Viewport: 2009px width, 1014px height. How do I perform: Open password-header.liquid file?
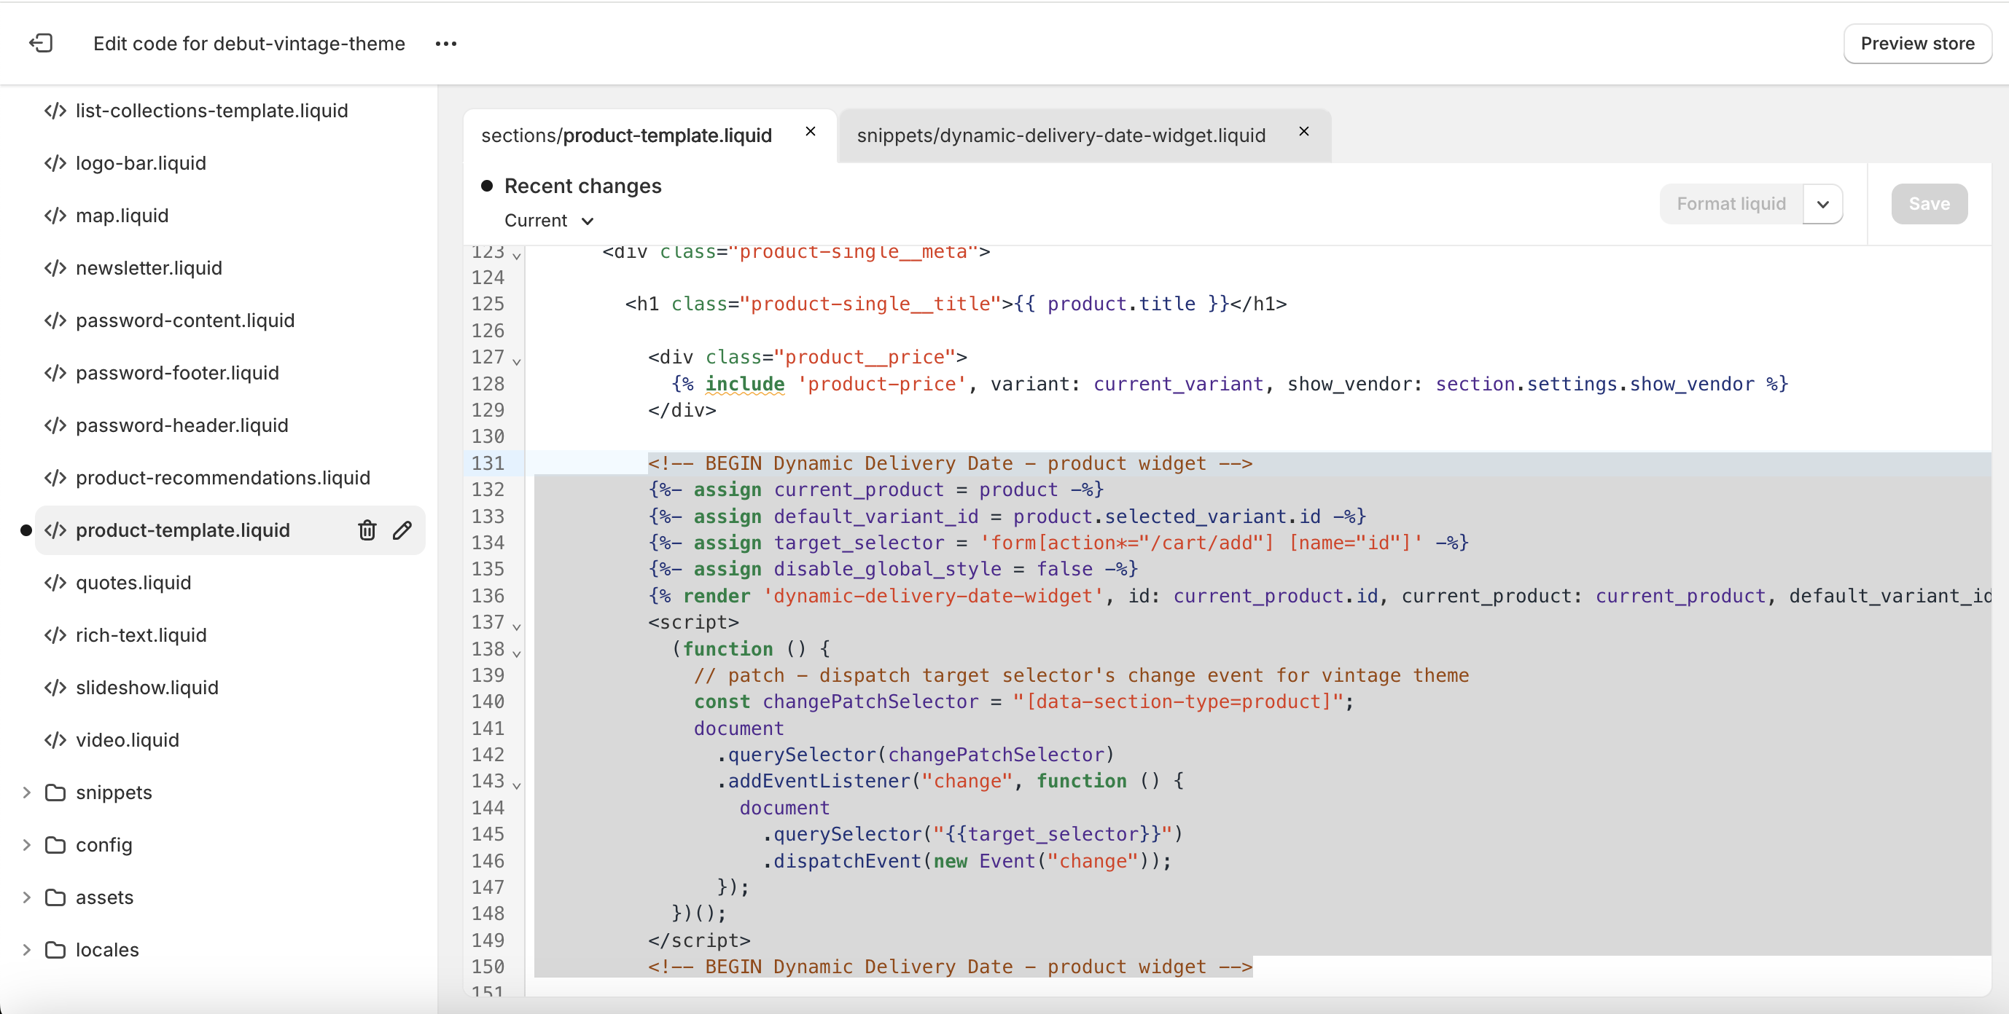pyautogui.click(x=182, y=425)
